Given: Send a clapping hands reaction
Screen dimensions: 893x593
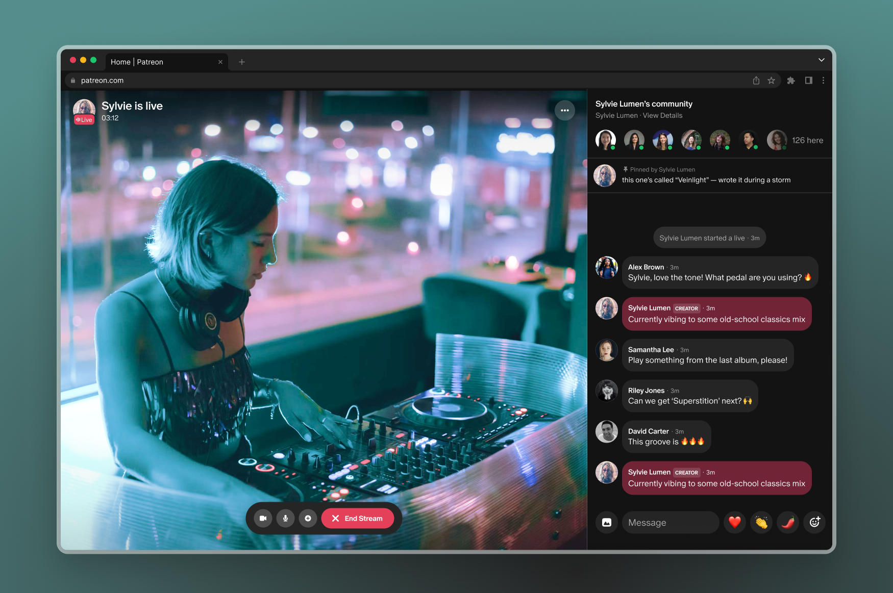Looking at the screenshot, I should point(761,522).
